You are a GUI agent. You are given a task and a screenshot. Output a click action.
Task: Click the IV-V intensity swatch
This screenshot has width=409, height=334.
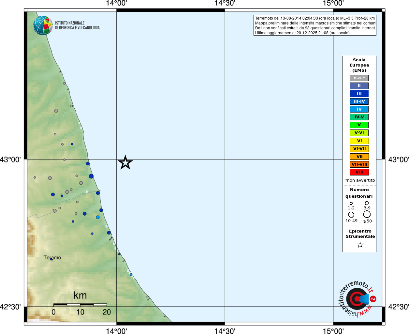(359, 117)
